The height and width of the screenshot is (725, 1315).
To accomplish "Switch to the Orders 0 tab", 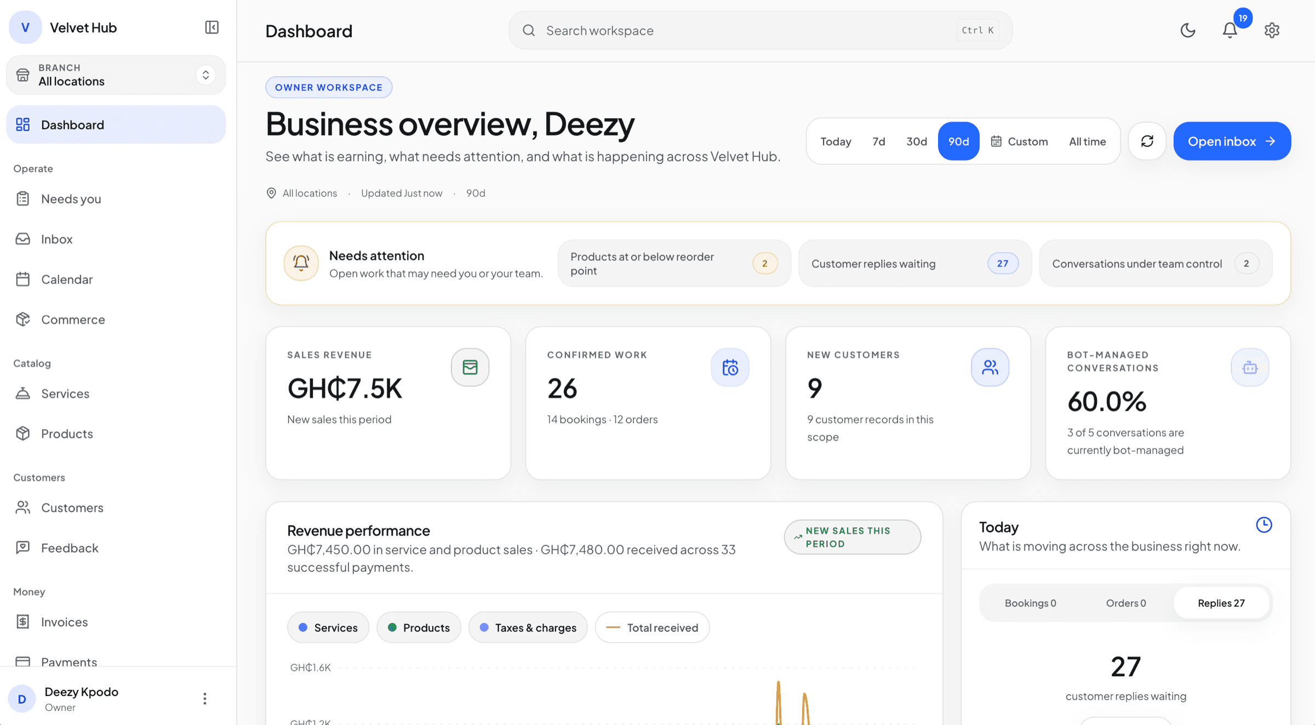I will click(1126, 603).
